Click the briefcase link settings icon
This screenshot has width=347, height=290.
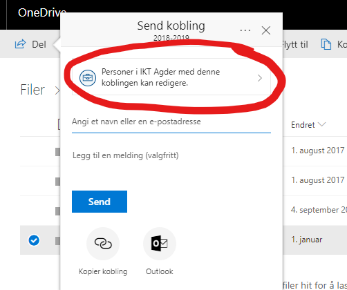click(88, 78)
